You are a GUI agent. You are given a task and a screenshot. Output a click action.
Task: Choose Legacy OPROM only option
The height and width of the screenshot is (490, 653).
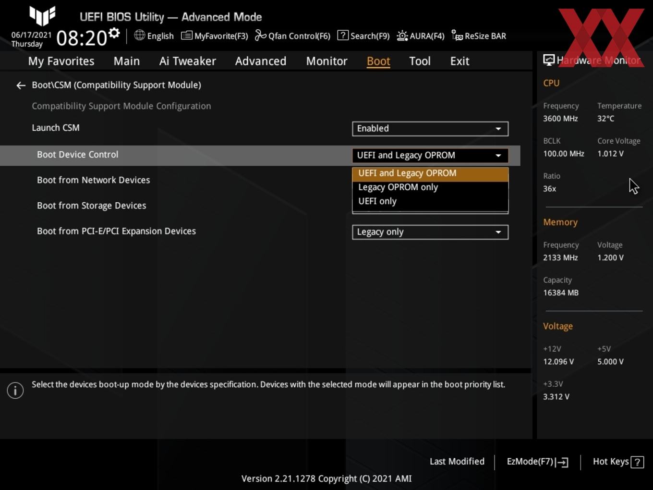point(430,187)
